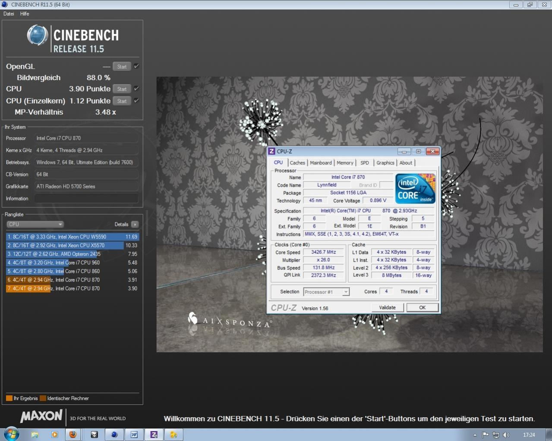Select ranking row 6 with score 3.91
The height and width of the screenshot is (441, 552).
click(x=73, y=280)
